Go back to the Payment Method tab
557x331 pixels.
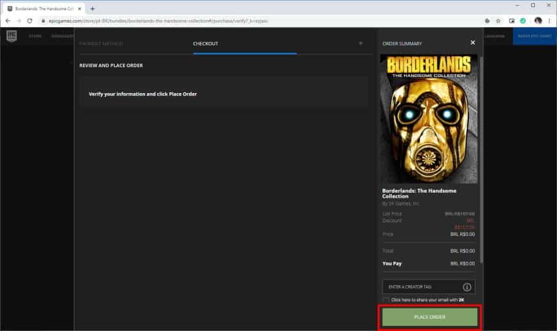pyautogui.click(x=101, y=43)
